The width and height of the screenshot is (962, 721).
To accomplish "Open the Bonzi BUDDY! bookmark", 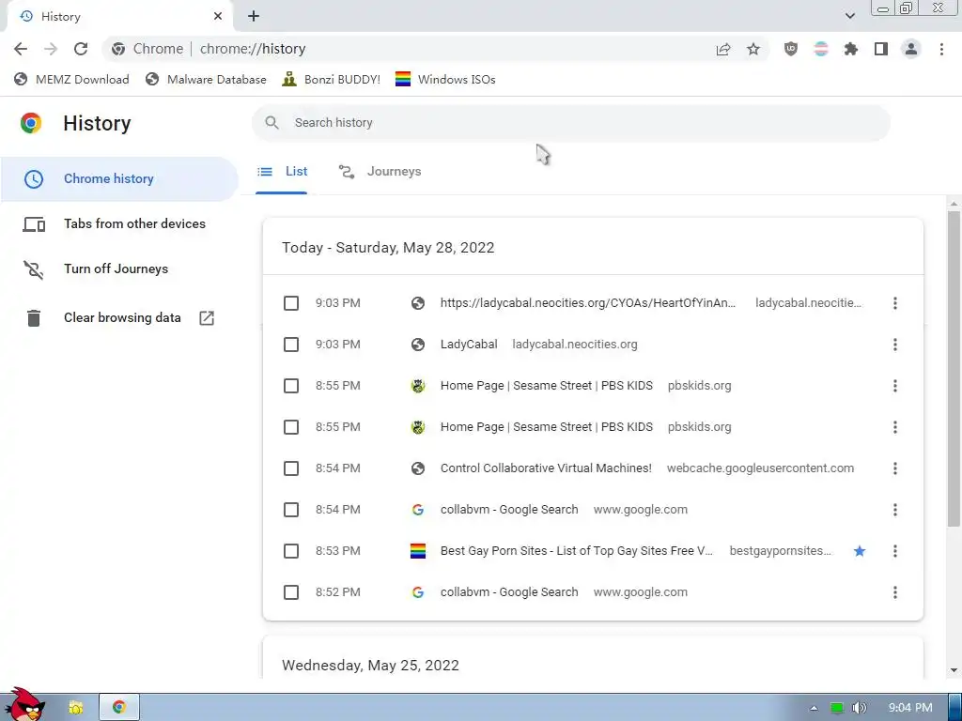I will coord(332,79).
